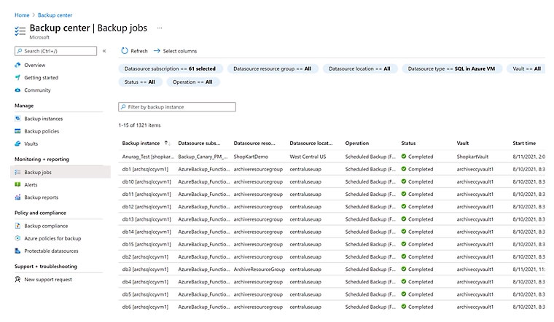Open Azure policies for backup item
The height and width of the screenshot is (322, 554).
pyautogui.click(x=52, y=238)
